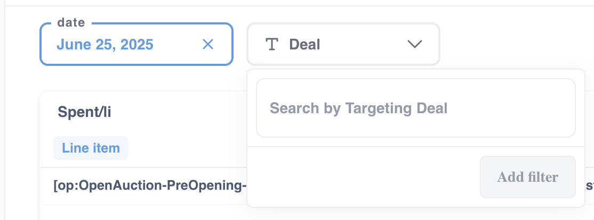The width and height of the screenshot is (594, 220).
Task: Click the Add filter button
Action: pos(528,177)
